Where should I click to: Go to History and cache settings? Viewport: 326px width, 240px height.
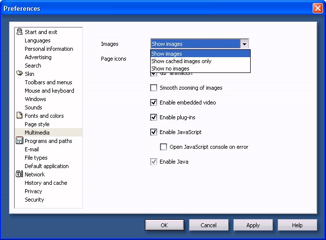coord(46,183)
